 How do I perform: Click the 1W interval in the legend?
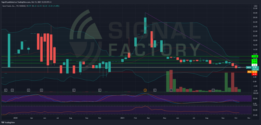(x=17, y=6)
